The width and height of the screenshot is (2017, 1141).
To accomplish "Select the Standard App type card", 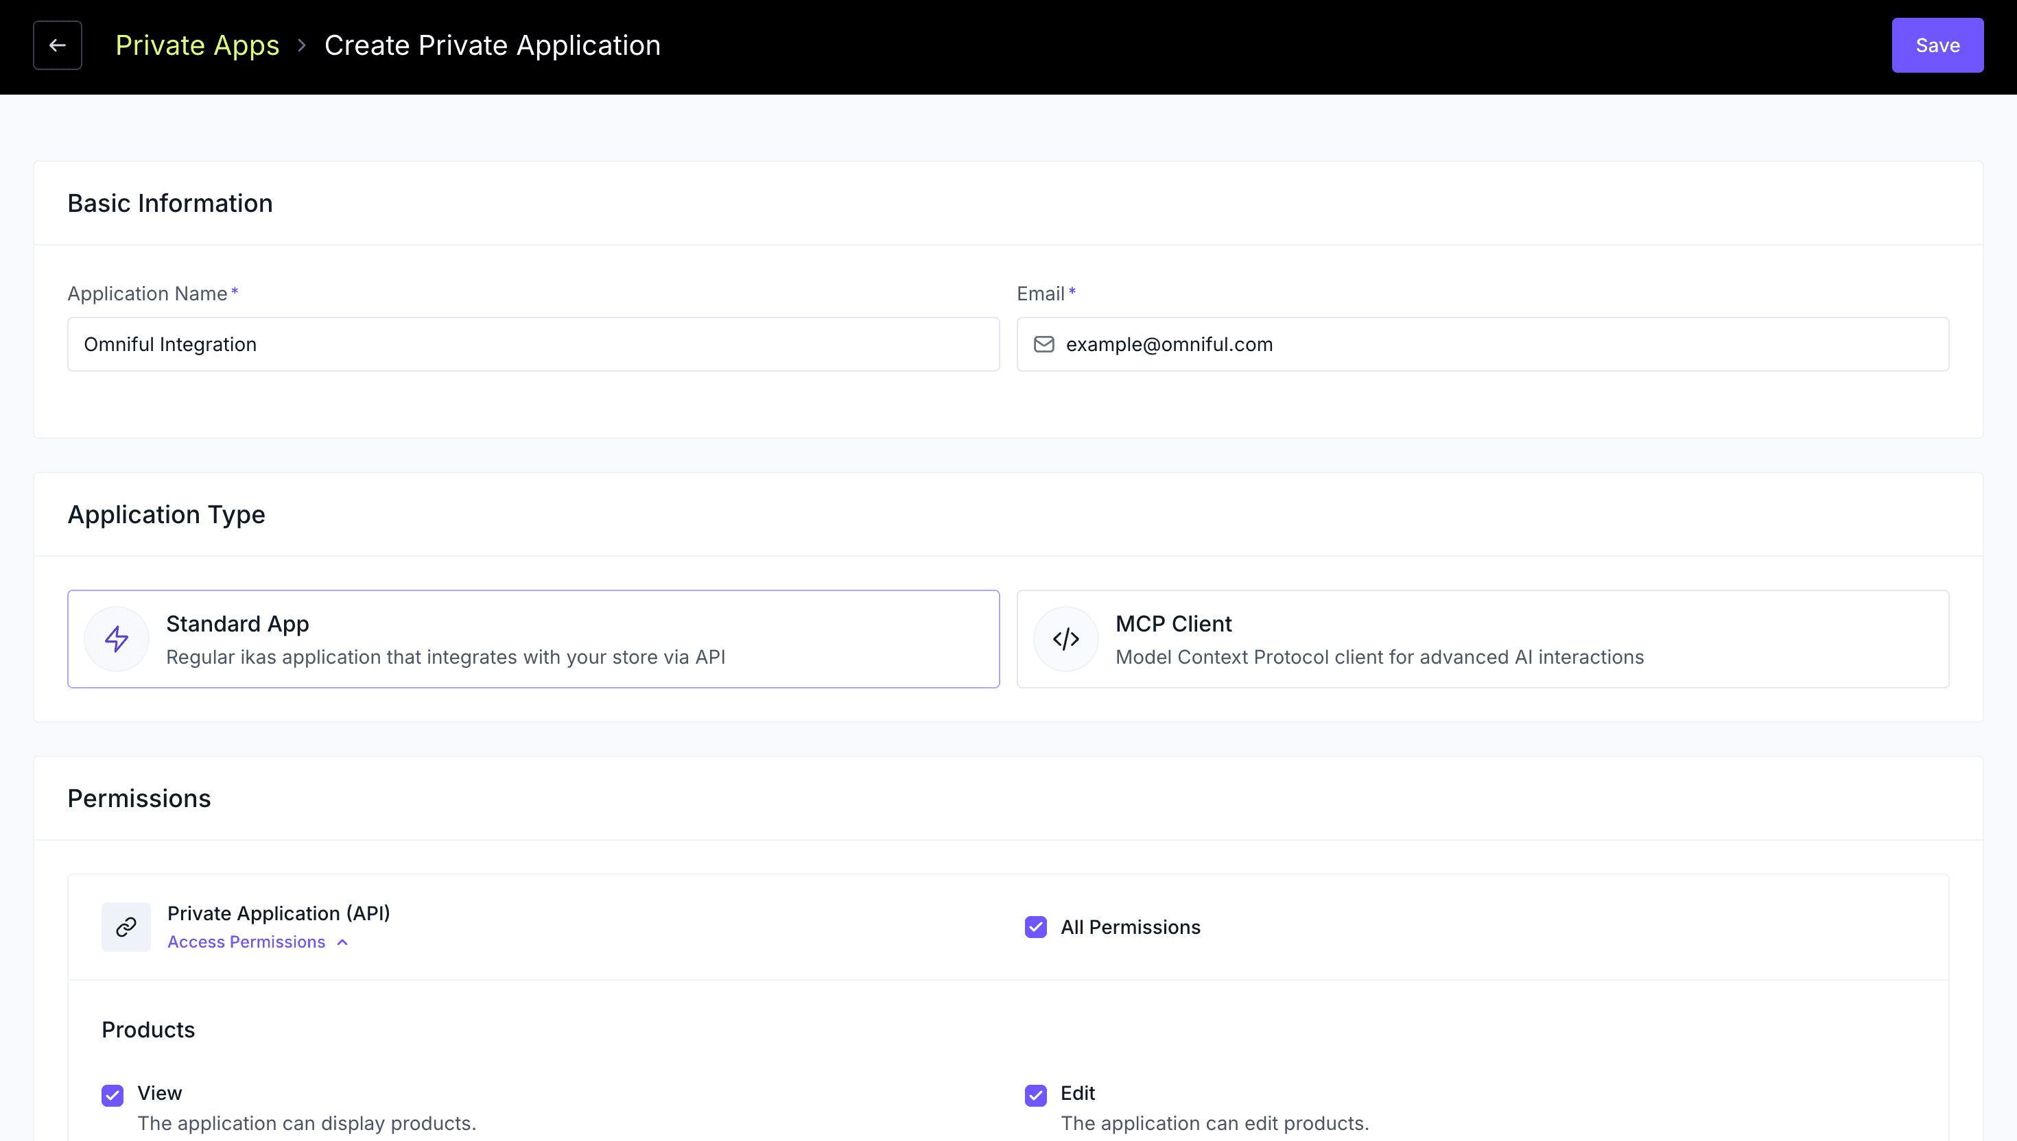I will (x=533, y=638).
